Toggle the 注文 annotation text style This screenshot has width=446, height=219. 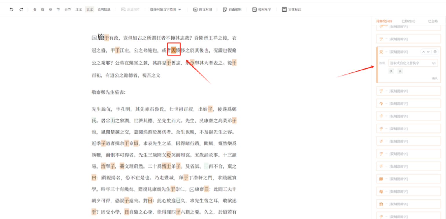point(78,10)
